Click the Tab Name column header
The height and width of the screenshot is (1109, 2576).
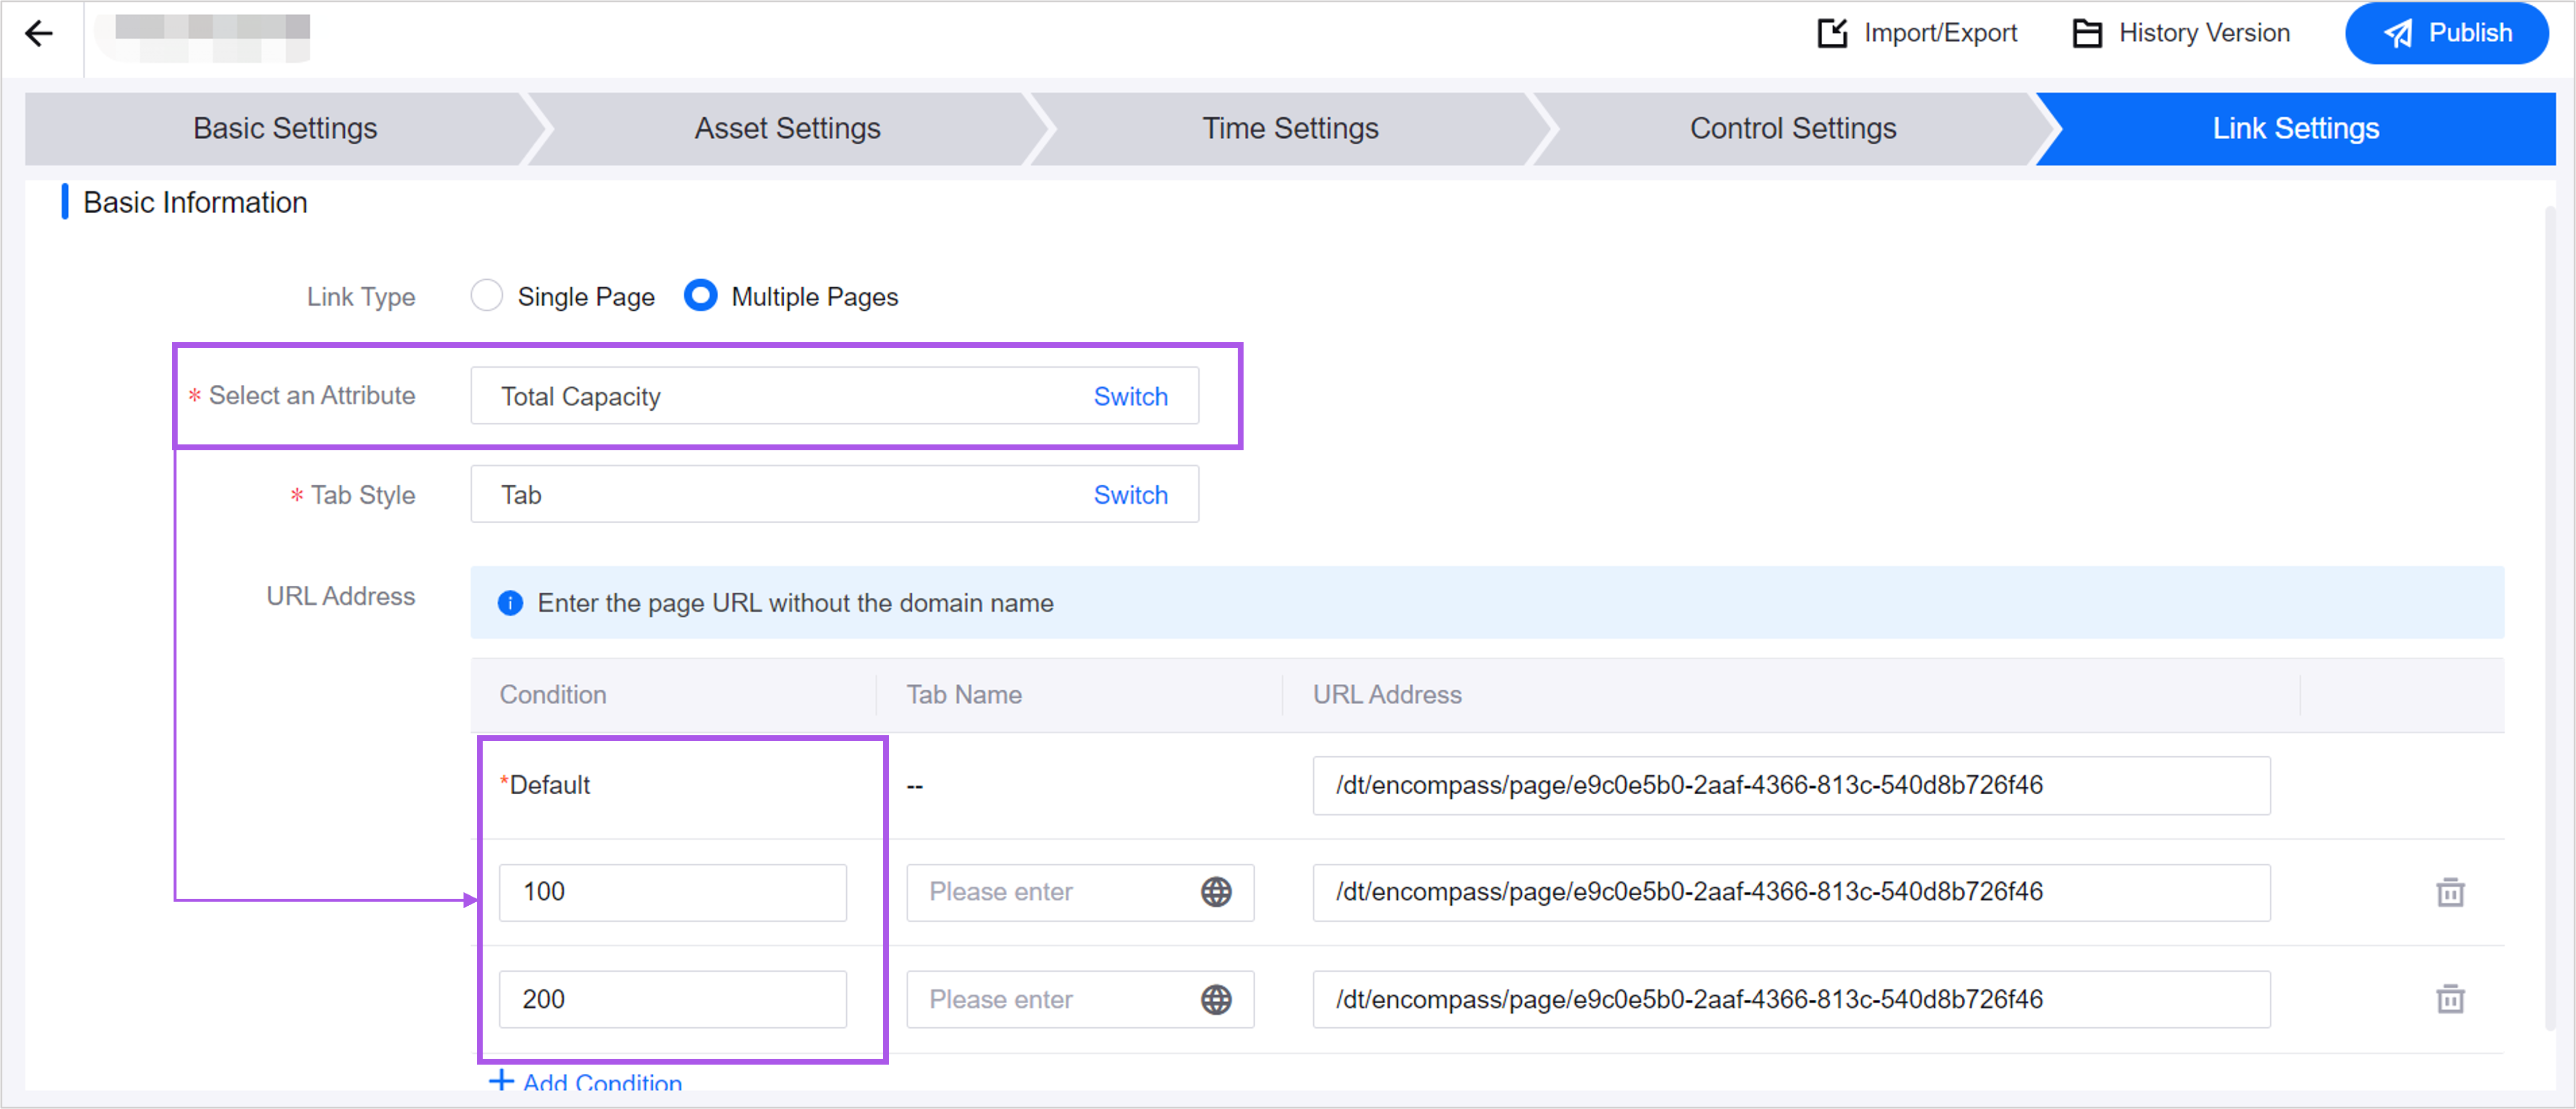[x=964, y=694]
